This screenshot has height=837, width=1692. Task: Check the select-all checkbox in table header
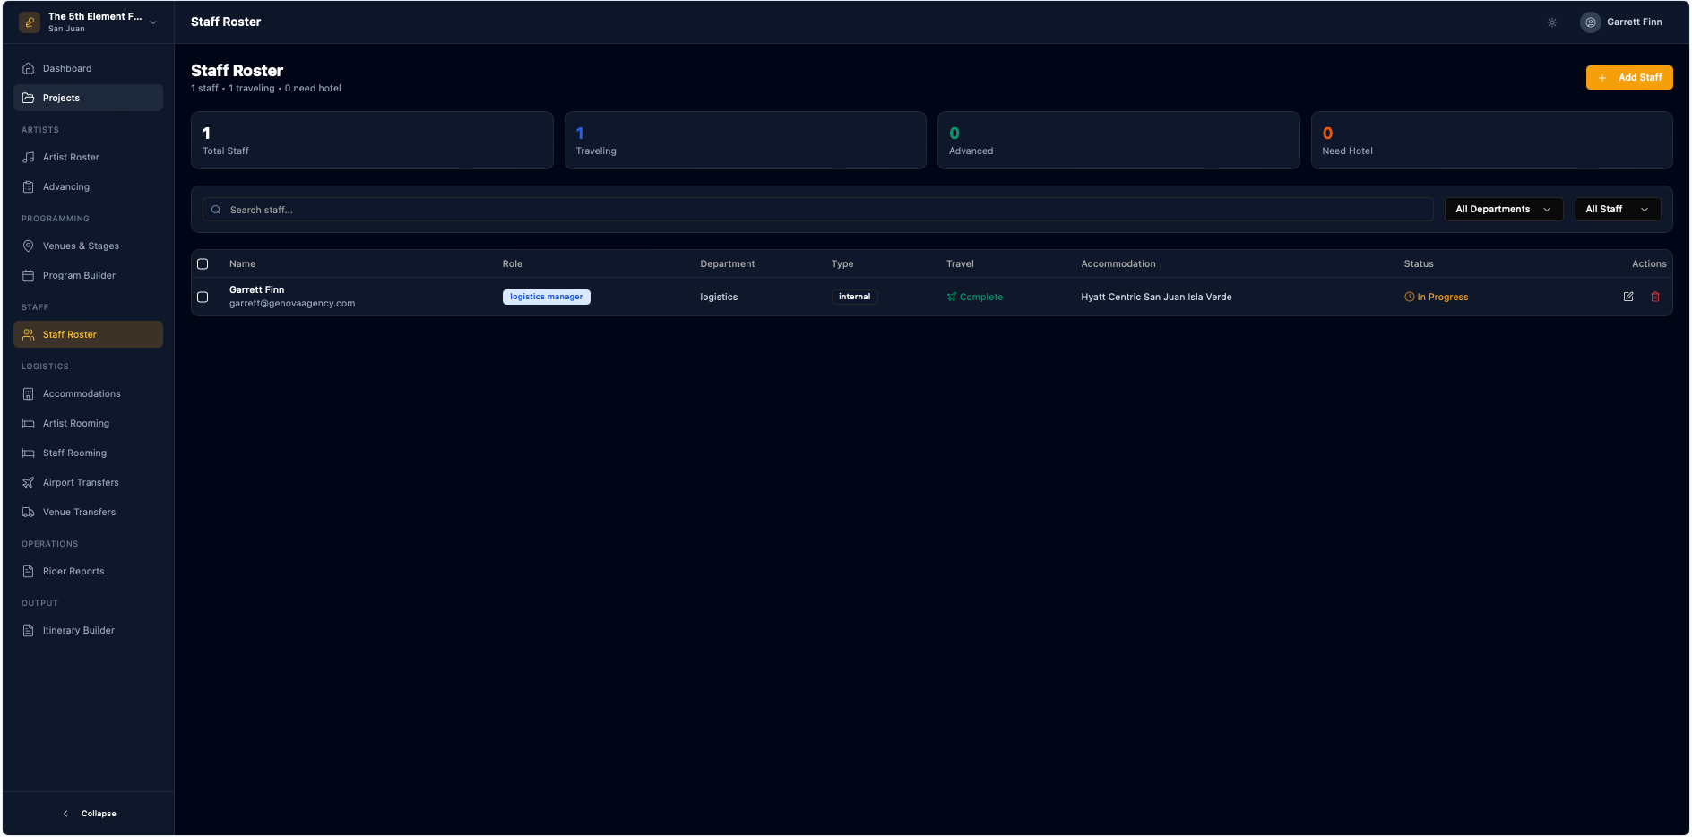coord(203,264)
